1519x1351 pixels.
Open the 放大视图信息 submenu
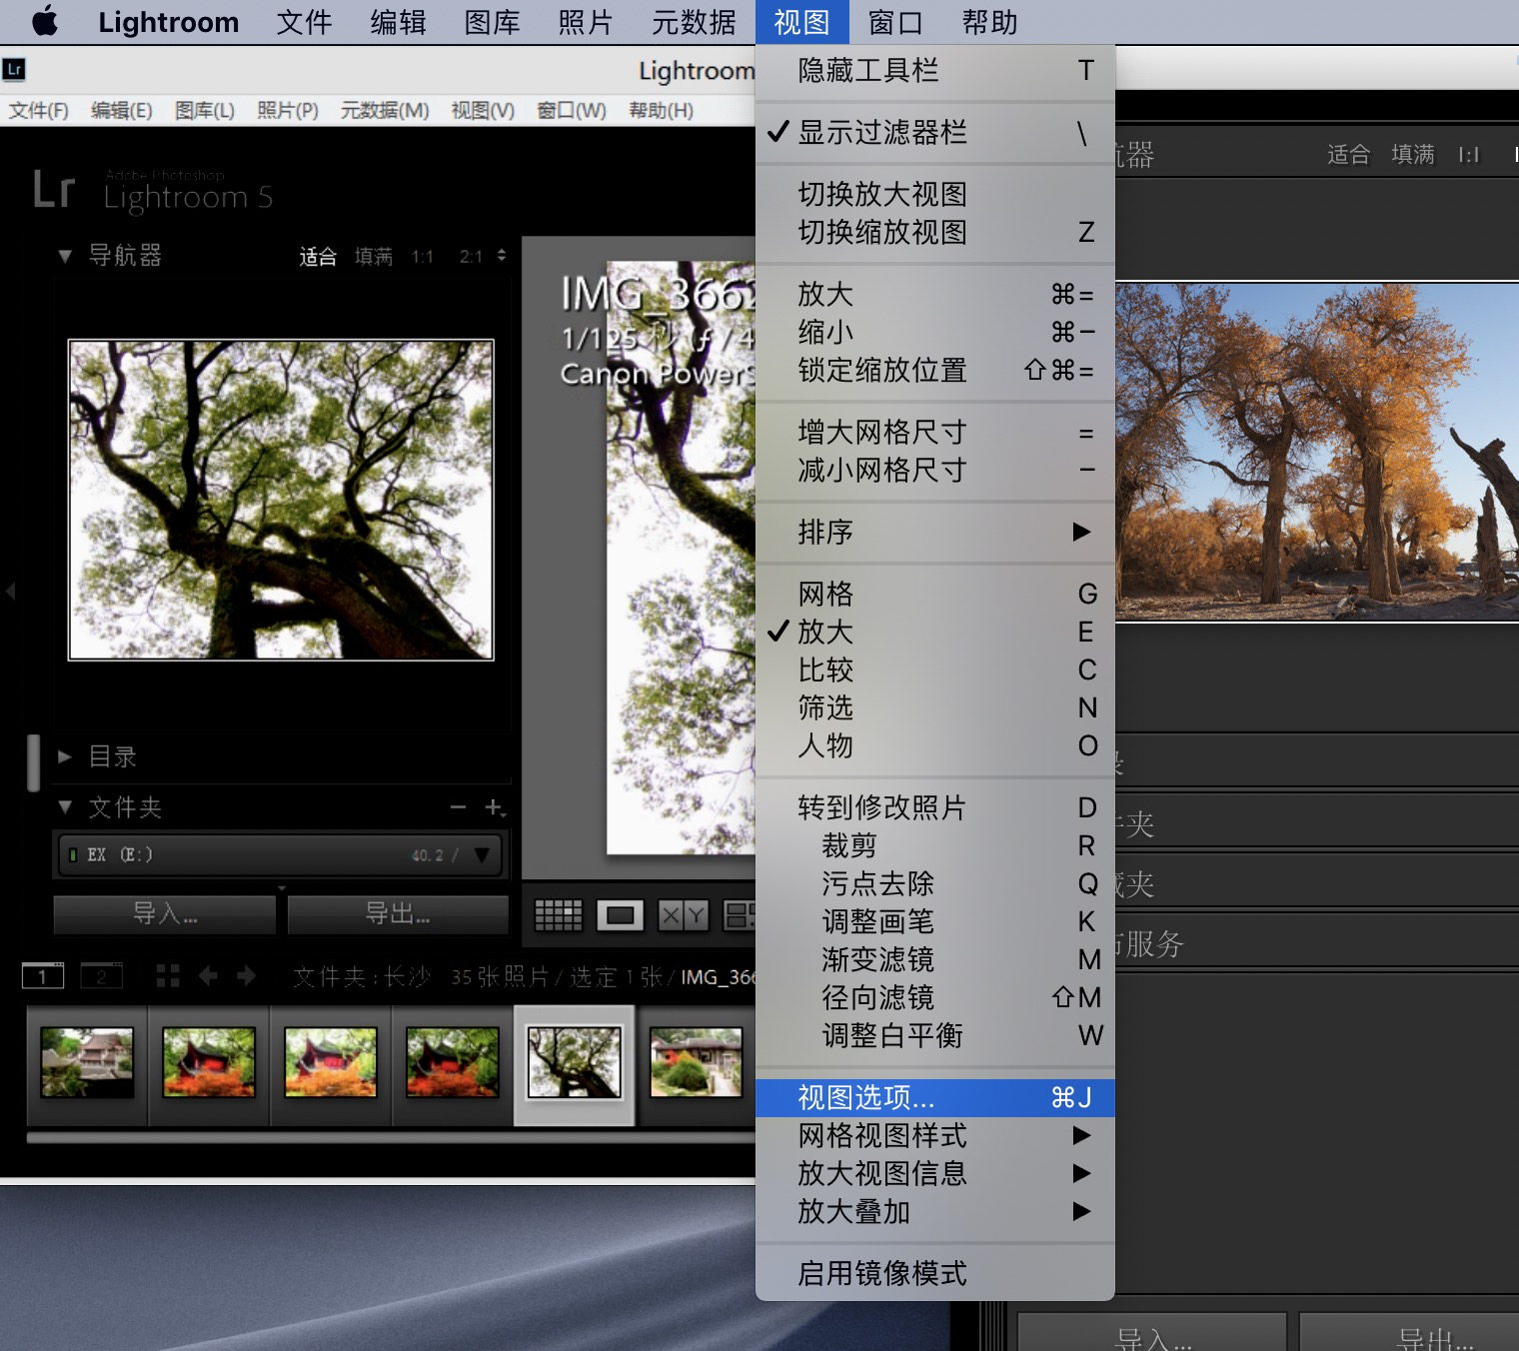(935, 1173)
